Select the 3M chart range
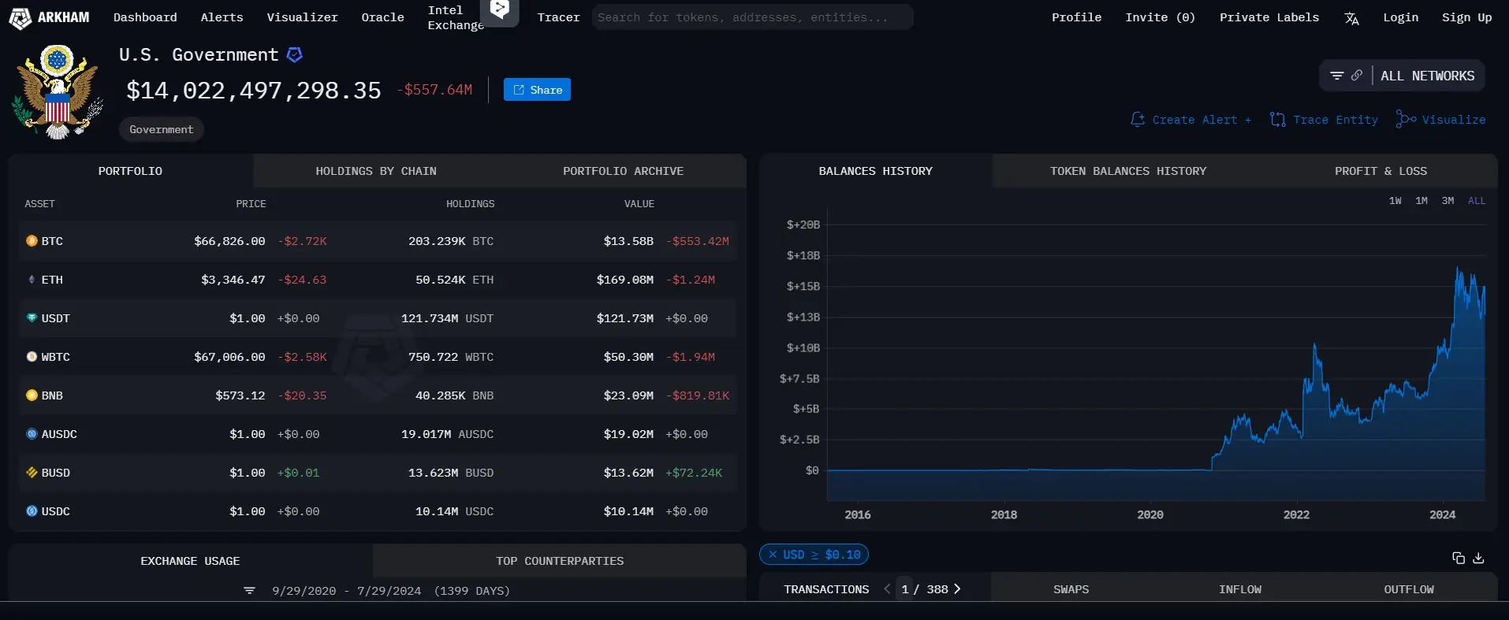The width and height of the screenshot is (1509, 620). 1448,201
